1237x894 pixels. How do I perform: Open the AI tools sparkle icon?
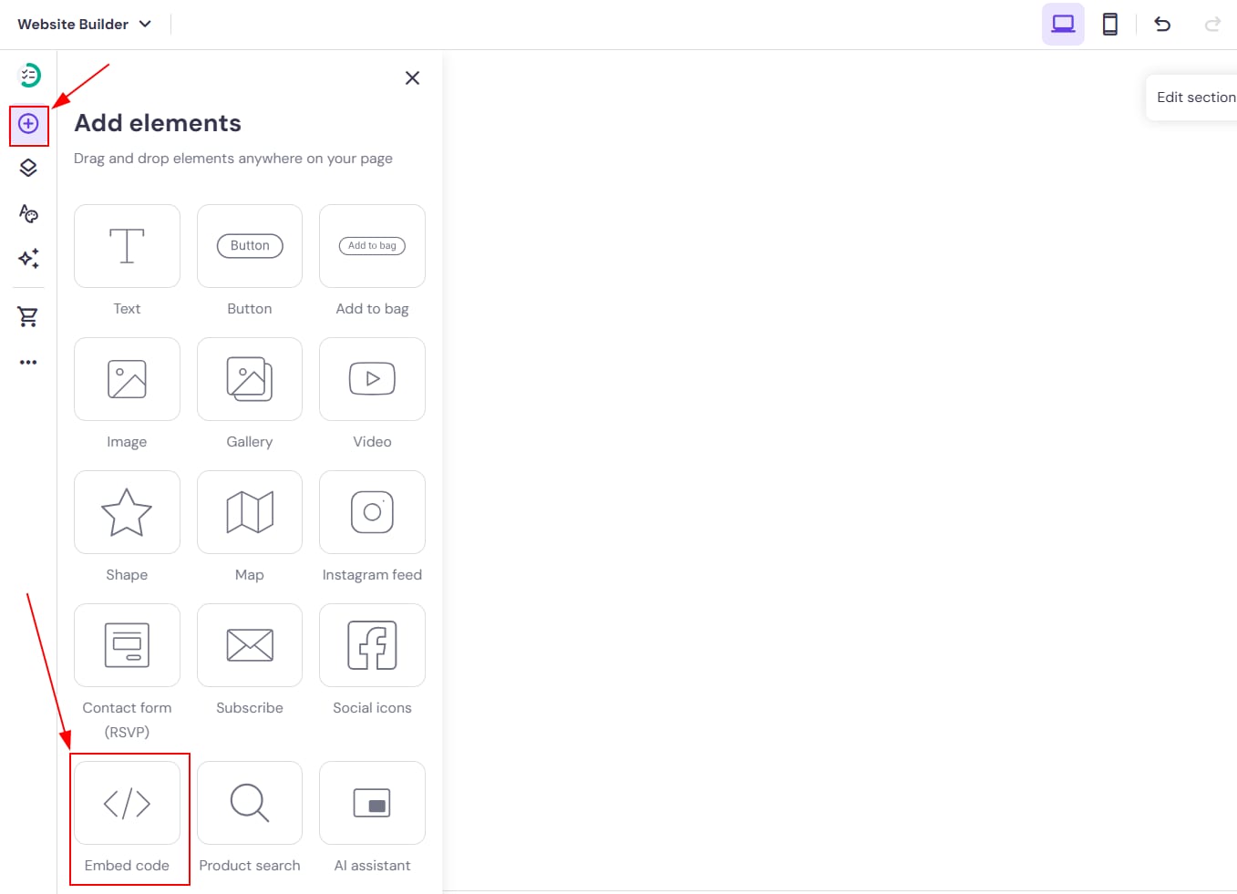tap(28, 259)
